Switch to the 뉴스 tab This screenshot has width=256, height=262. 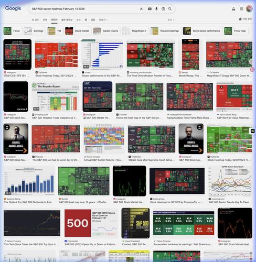79,20
